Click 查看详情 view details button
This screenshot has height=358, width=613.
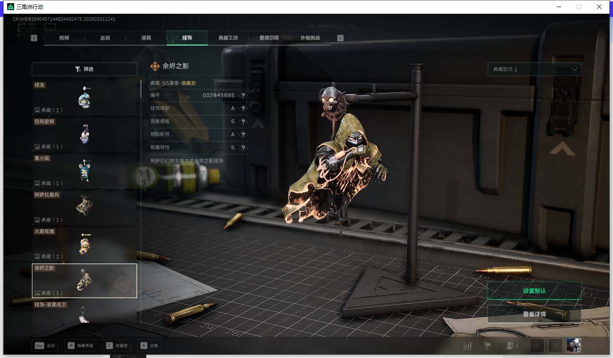click(x=534, y=314)
